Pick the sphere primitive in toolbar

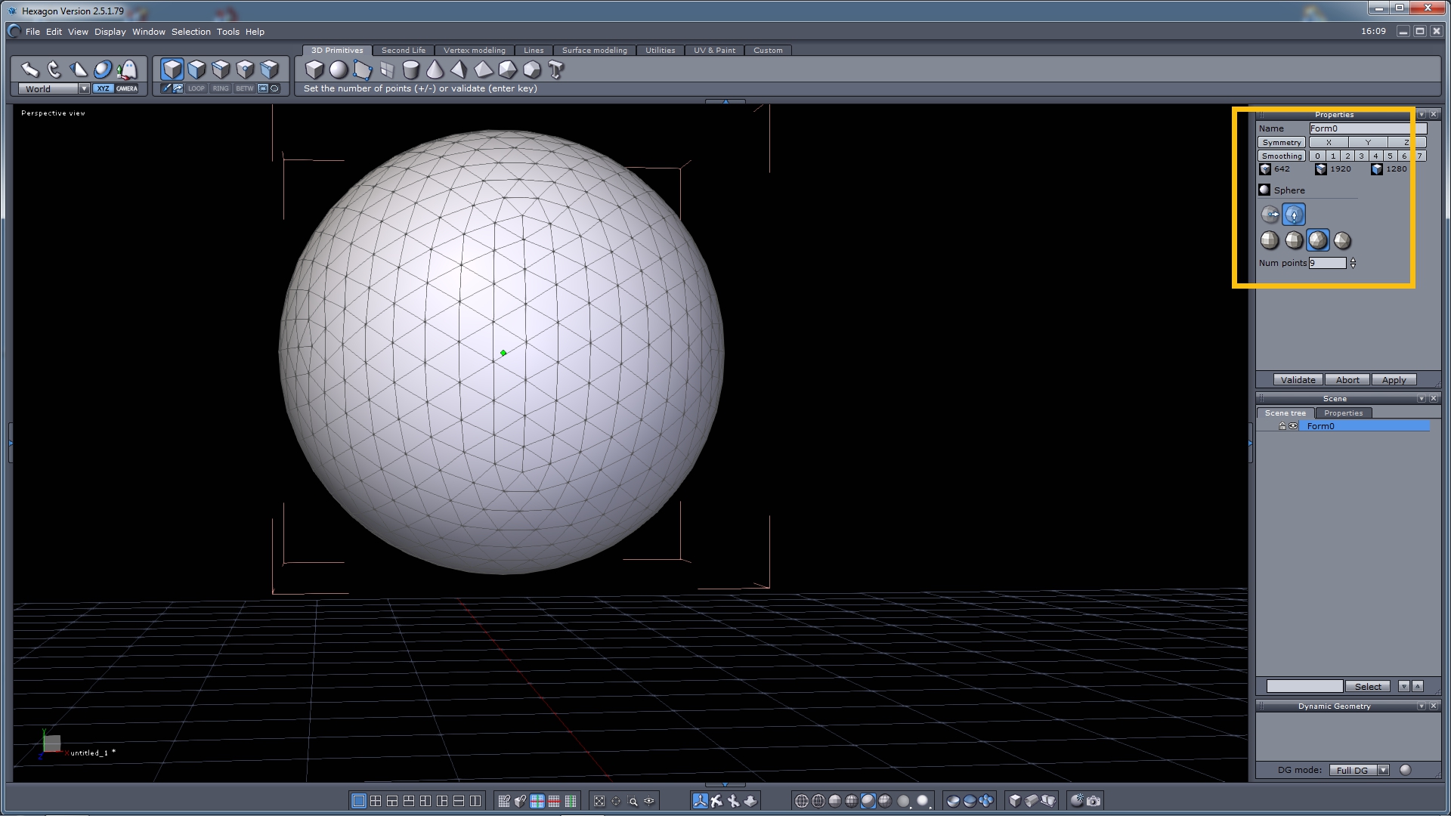(x=339, y=70)
